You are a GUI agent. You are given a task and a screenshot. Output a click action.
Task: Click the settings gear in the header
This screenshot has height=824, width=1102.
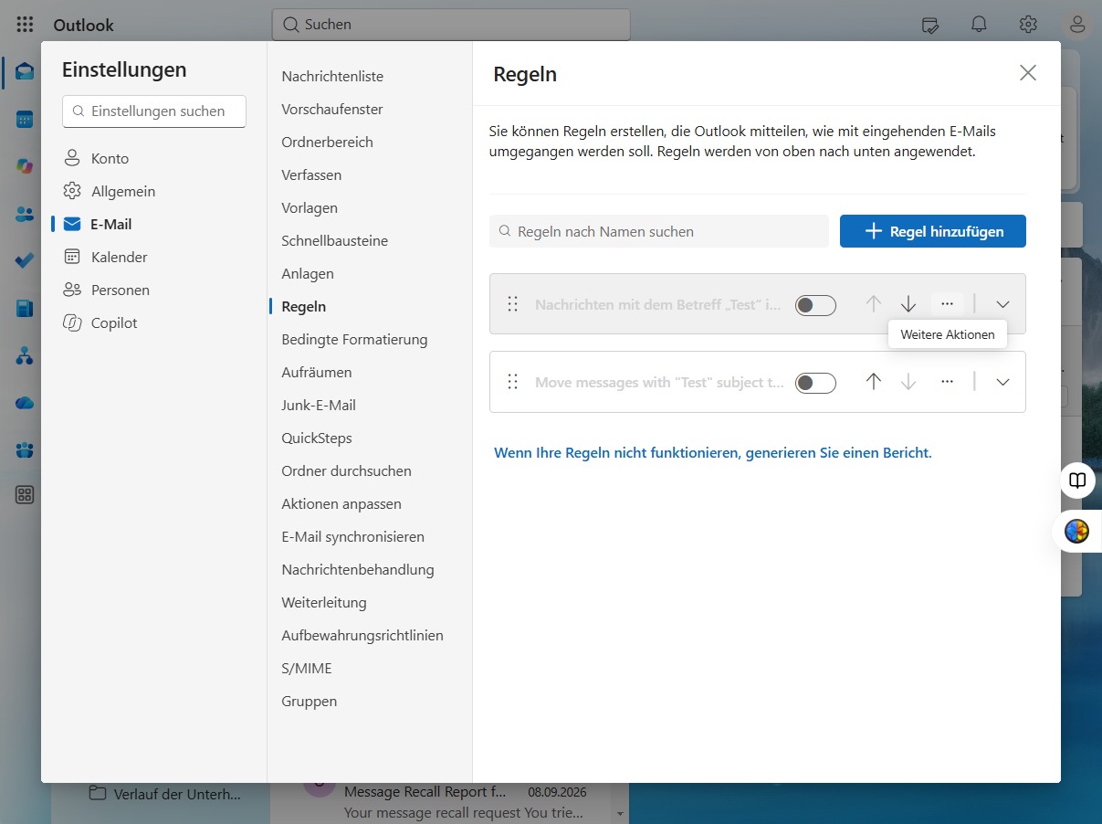(x=1028, y=25)
